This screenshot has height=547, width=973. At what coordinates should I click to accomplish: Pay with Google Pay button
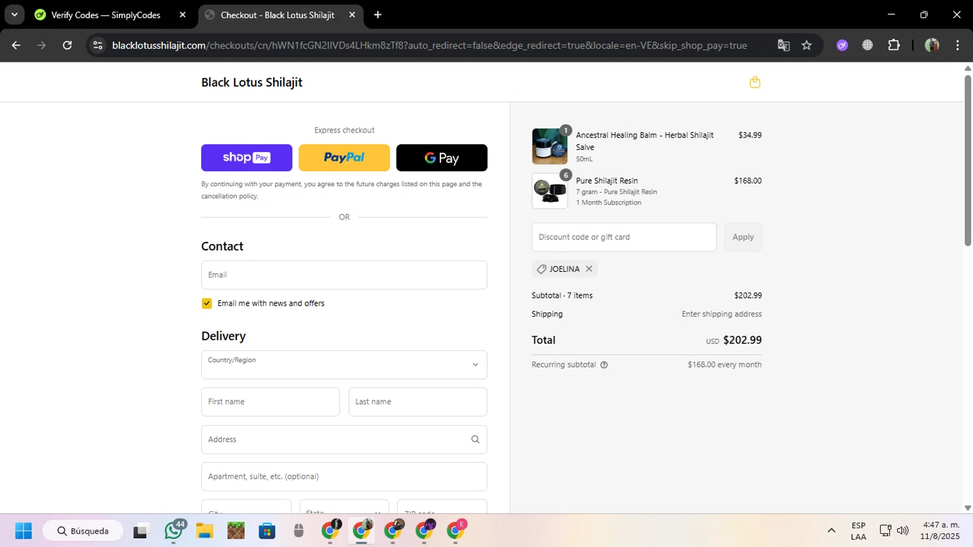442,158
